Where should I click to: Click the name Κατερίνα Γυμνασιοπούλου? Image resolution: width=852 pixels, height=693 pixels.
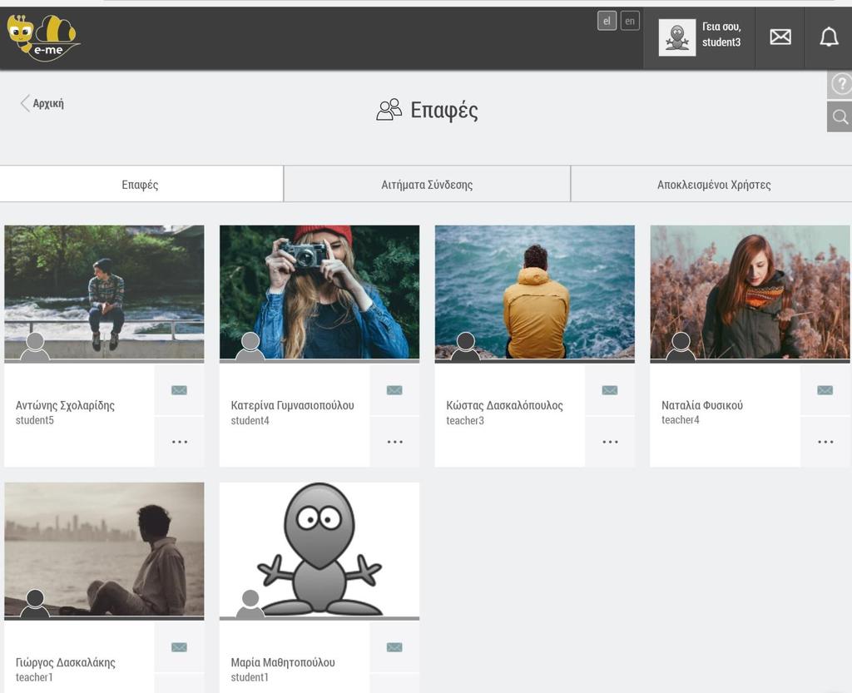point(292,406)
